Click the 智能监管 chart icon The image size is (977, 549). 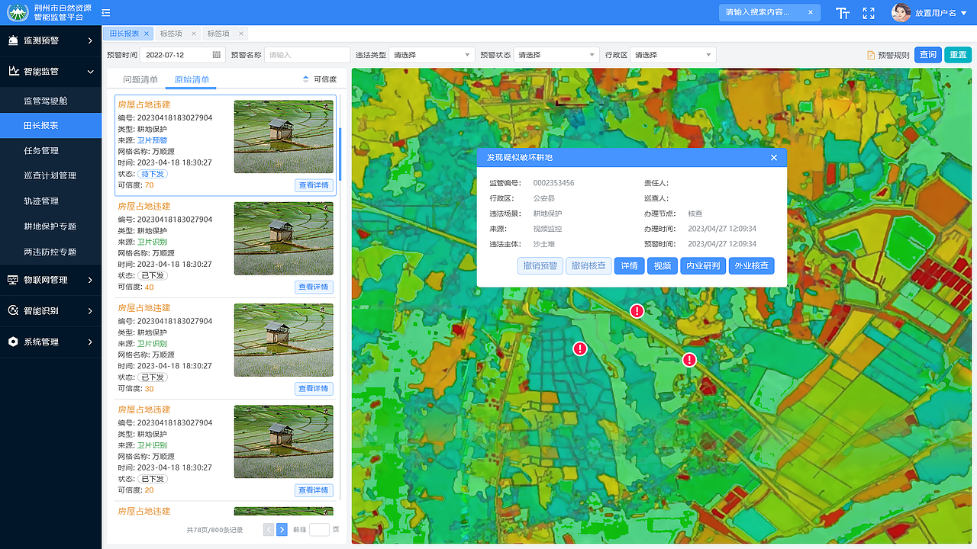13,71
